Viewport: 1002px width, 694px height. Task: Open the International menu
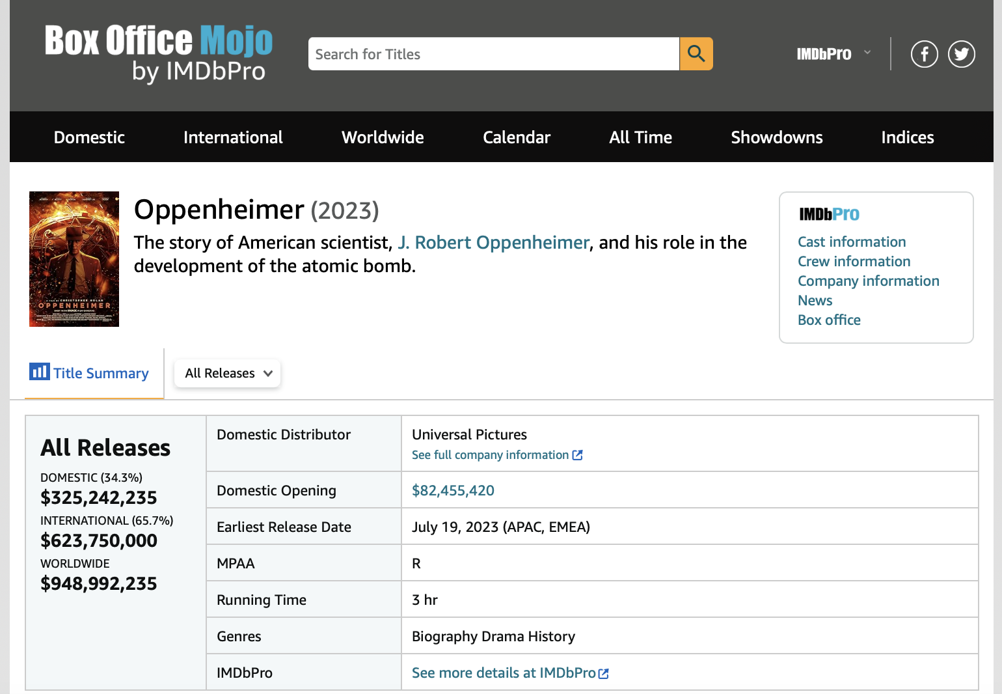coord(233,137)
